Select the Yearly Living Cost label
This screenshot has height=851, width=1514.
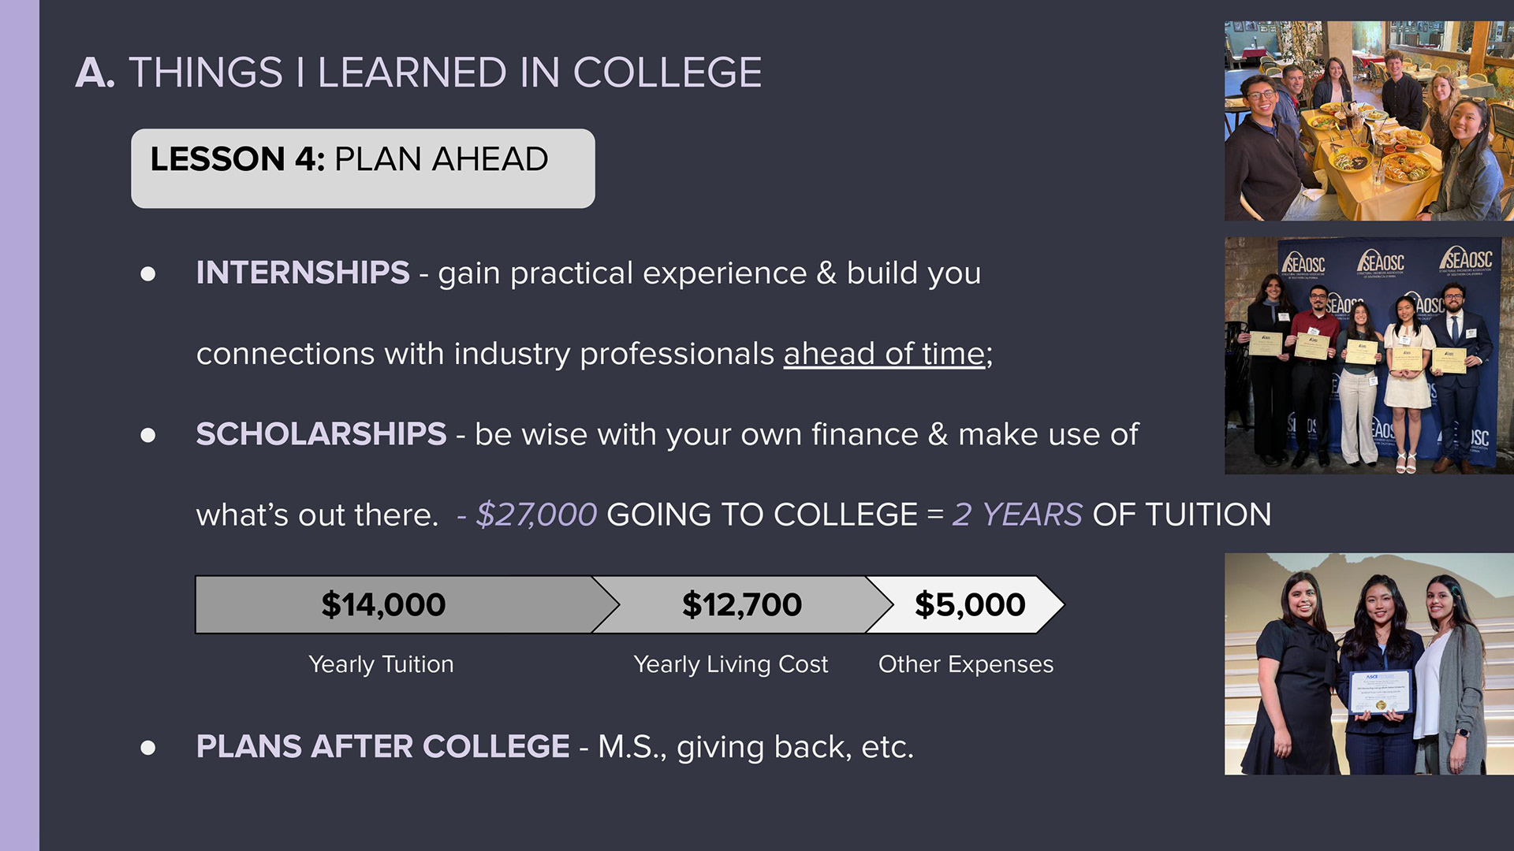[731, 664]
